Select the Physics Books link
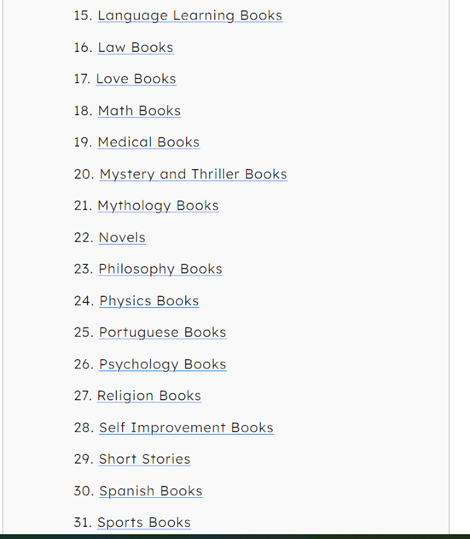Viewport: 470px width, 539px height. [x=149, y=300]
